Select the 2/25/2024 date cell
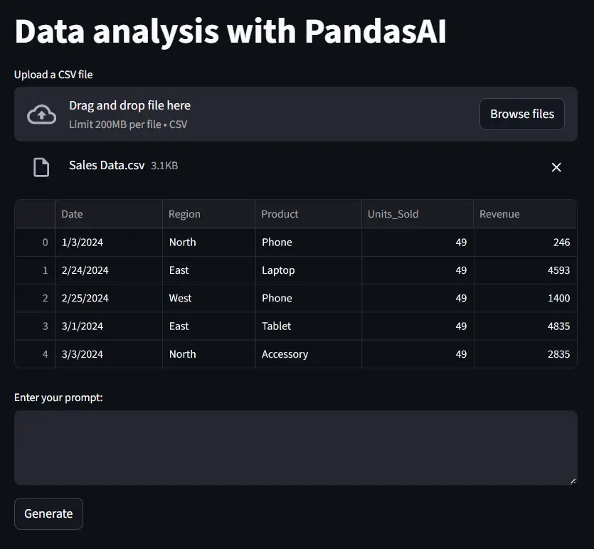This screenshot has height=549, width=594. [108, 299]
